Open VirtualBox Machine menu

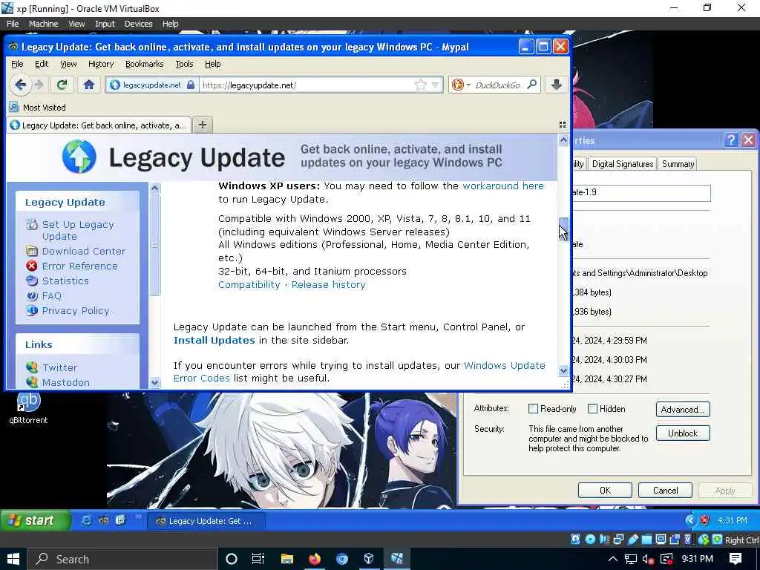43,24
